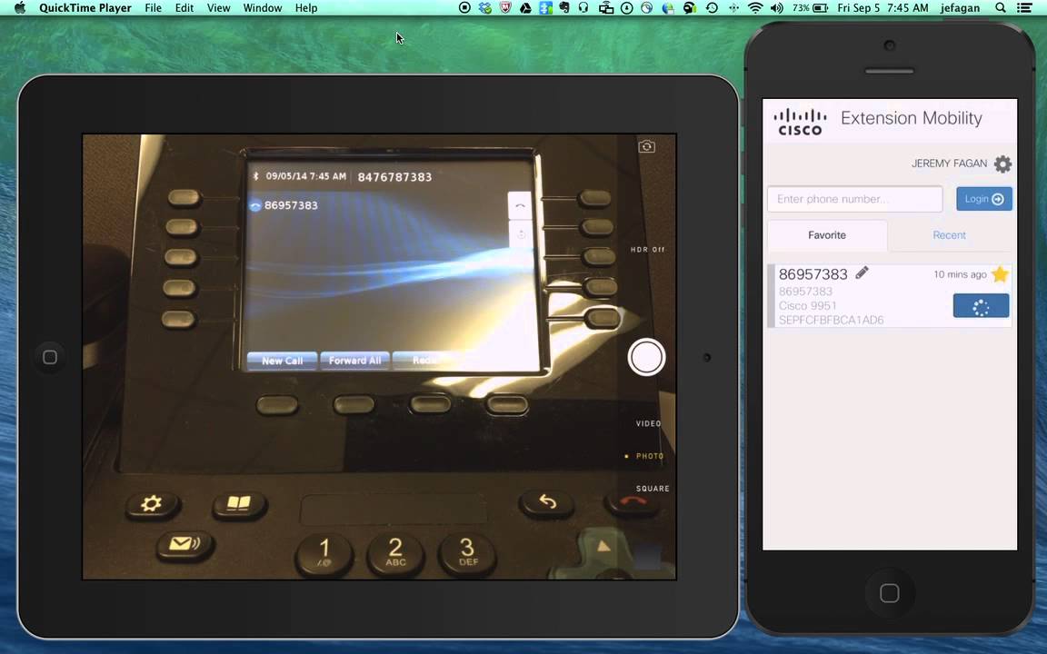Focus the Enter phone number field
This screenshot has height=654, width=1047.
point(854,199)
